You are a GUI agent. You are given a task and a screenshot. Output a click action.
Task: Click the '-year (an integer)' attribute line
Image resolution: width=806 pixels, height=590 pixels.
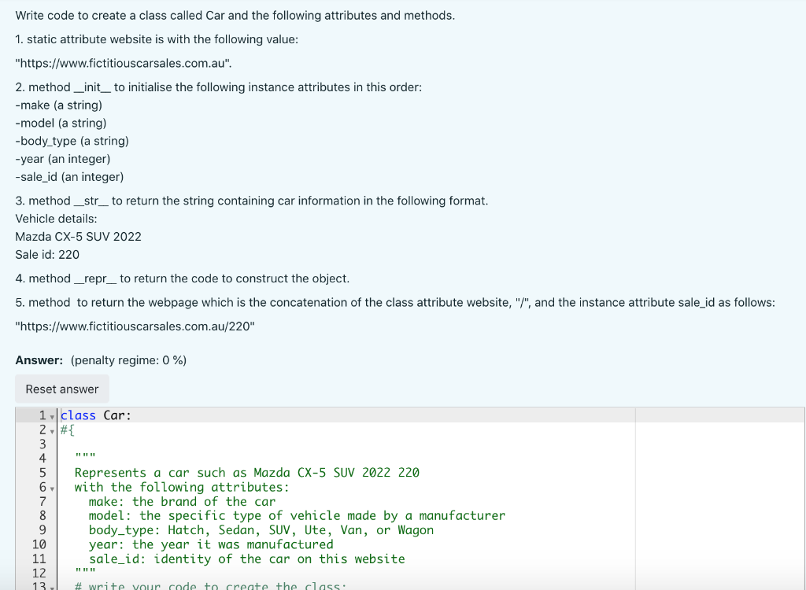pyautogui.click(x=63, y=159)
